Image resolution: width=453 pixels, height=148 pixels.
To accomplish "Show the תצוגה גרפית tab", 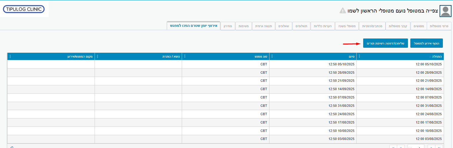I will click(x=264, y=26).
